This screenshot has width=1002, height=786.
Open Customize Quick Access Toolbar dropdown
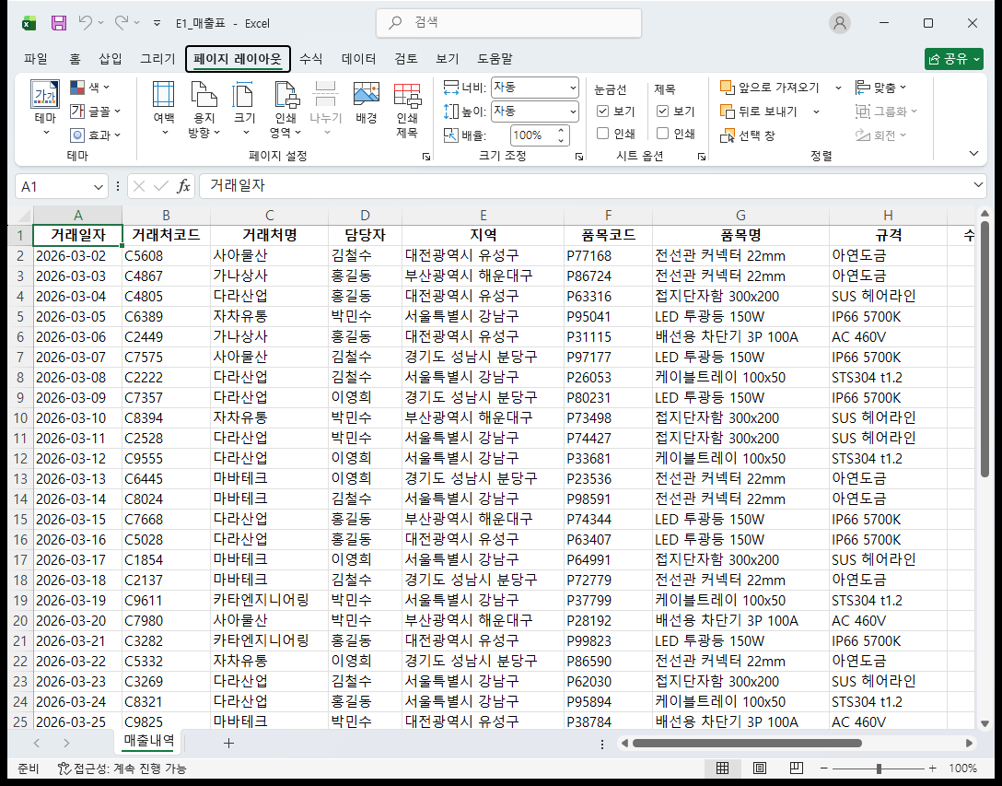(157, 23)
